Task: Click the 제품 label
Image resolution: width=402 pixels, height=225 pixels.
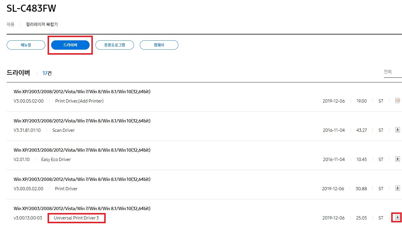Action: 11,25
